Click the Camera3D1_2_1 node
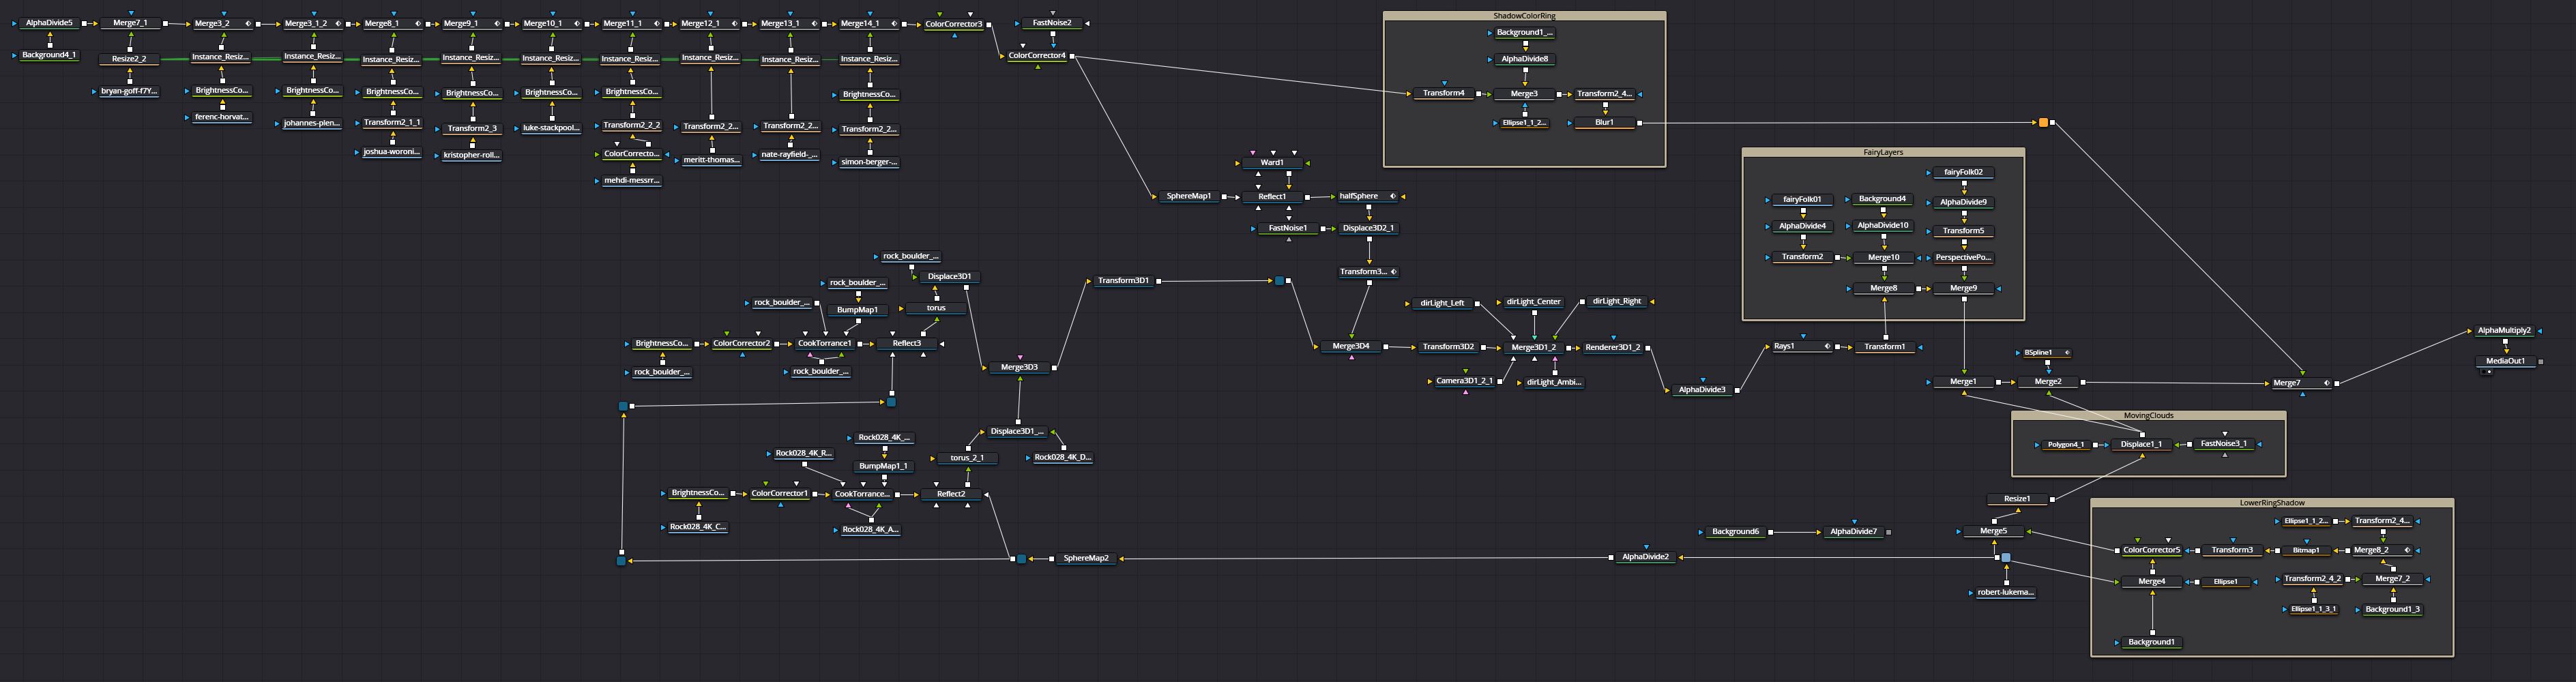This screenshot has height=682, width=2576. click(x=1464, y=381)
